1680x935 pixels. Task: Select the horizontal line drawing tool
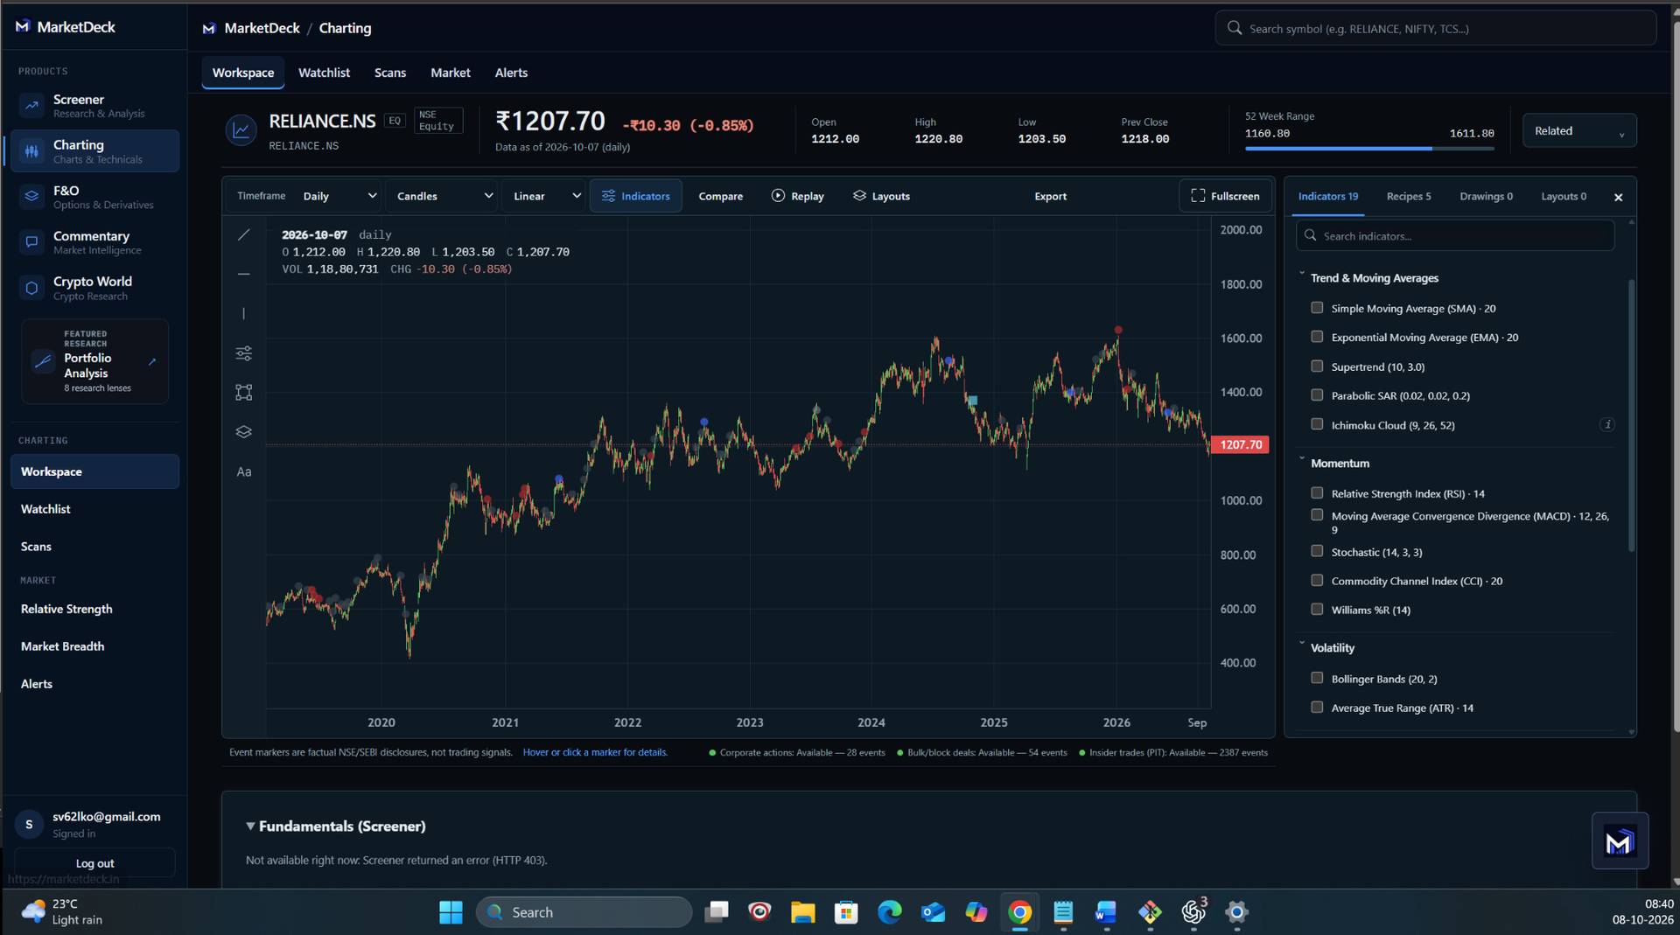click(244, 274)
